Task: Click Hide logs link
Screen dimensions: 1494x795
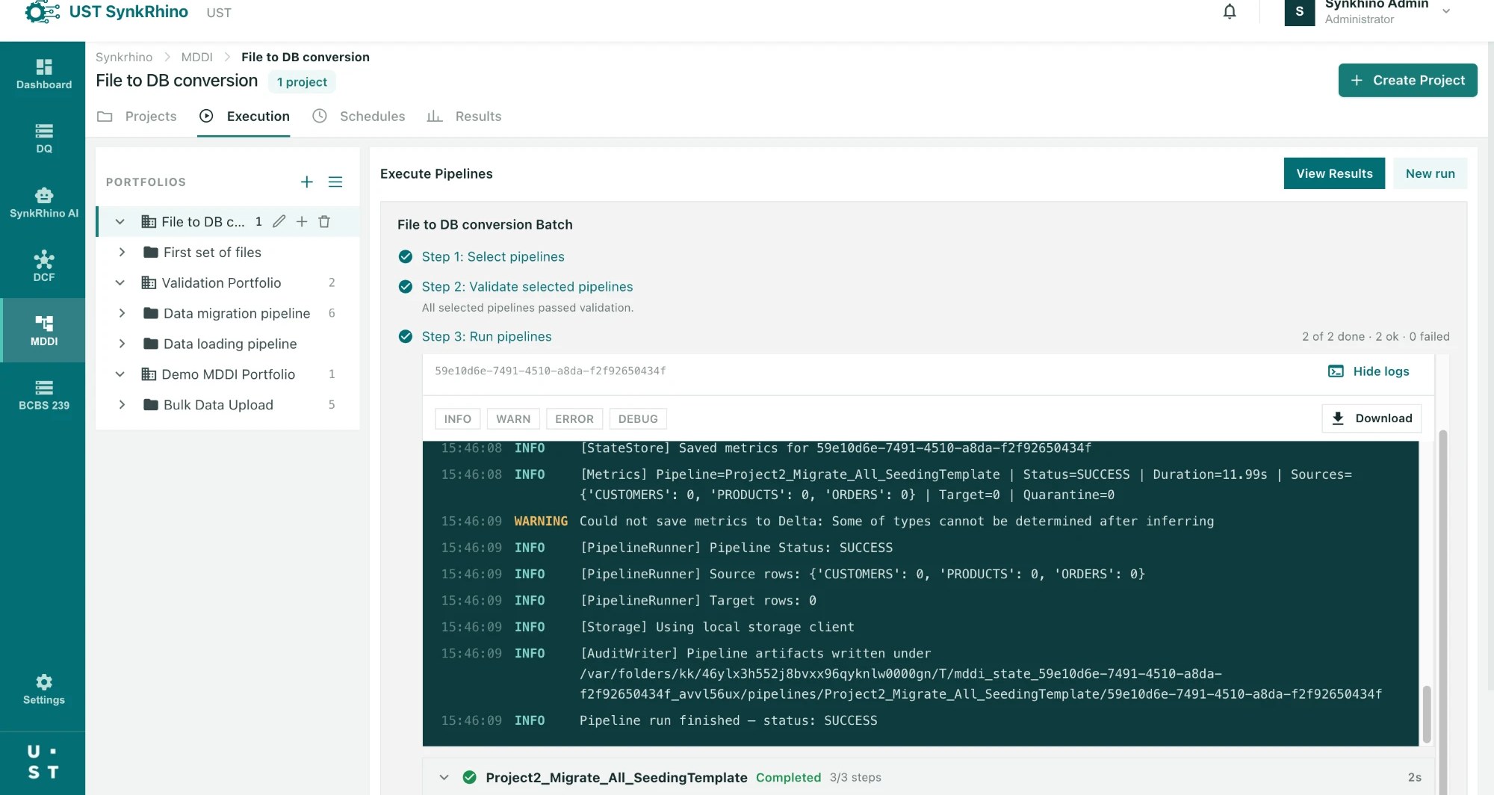Action: click(x=1369, y=371)
